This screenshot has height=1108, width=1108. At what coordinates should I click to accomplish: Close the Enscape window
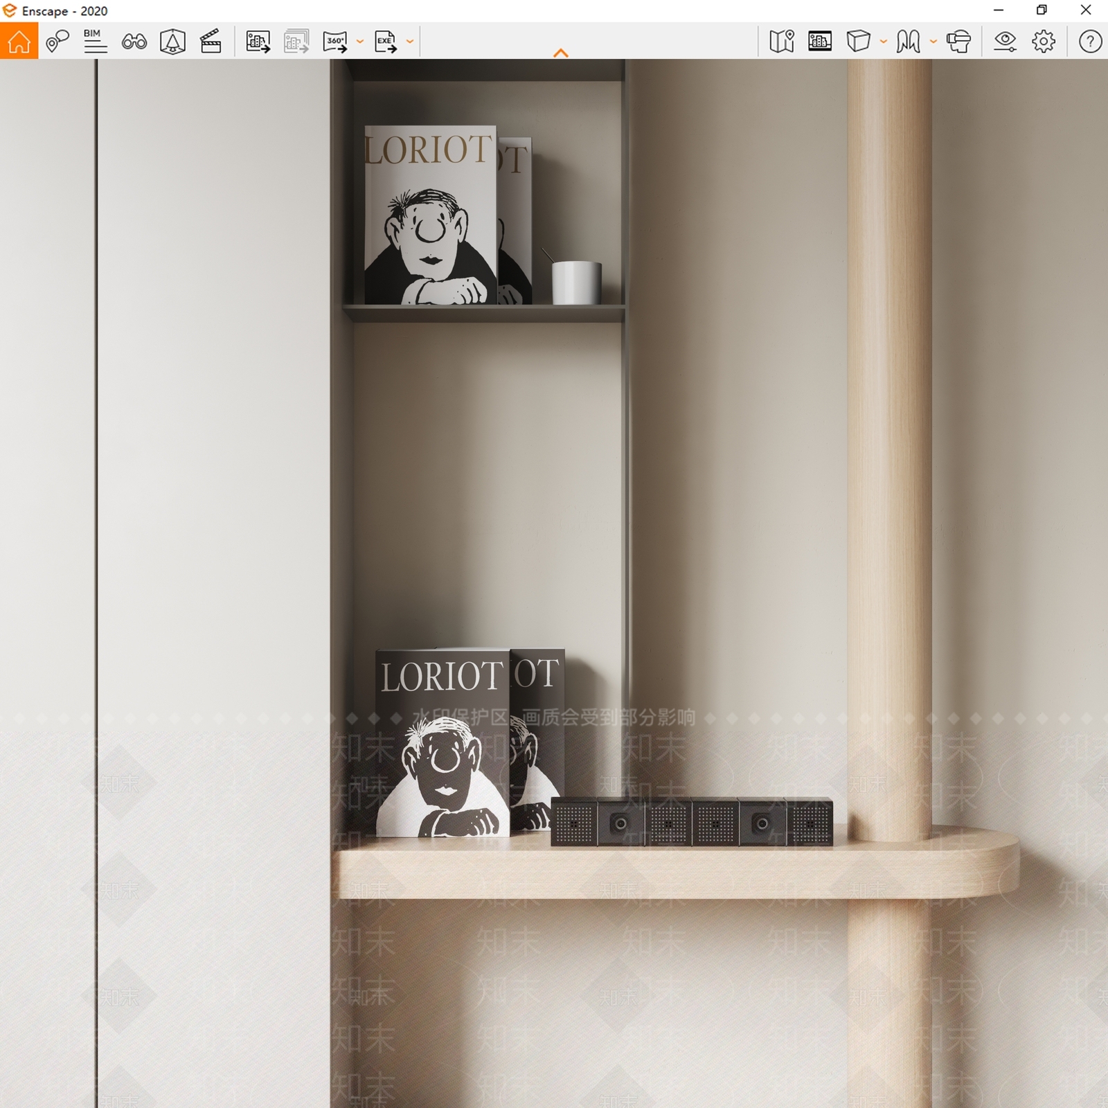pyautogui.click(x=1086, y=10)
